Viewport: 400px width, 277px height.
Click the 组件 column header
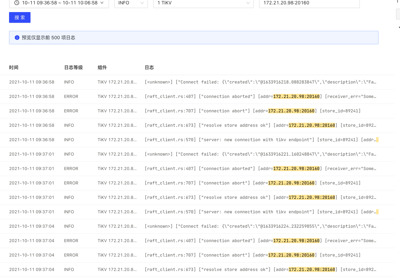[102, 67]
